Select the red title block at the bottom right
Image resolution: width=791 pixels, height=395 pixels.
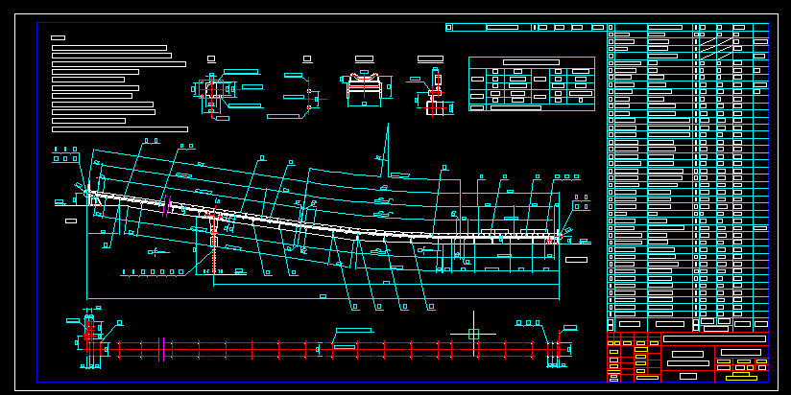tap(687, 357)
